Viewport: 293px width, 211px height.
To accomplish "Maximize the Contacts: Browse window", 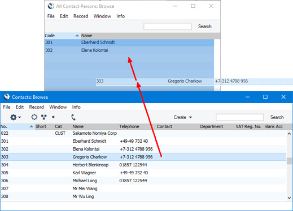I will pos(265,97).
